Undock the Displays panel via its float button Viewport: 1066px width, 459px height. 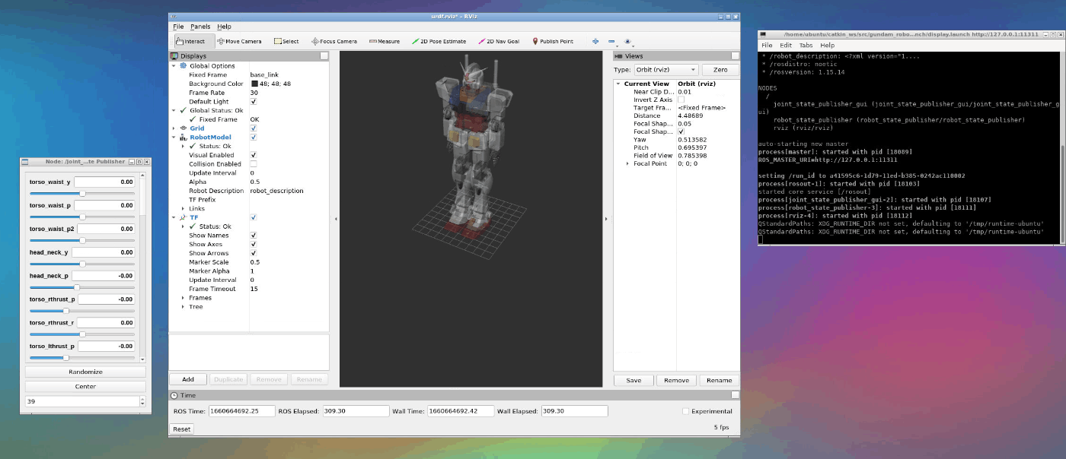tap(324, 55)
